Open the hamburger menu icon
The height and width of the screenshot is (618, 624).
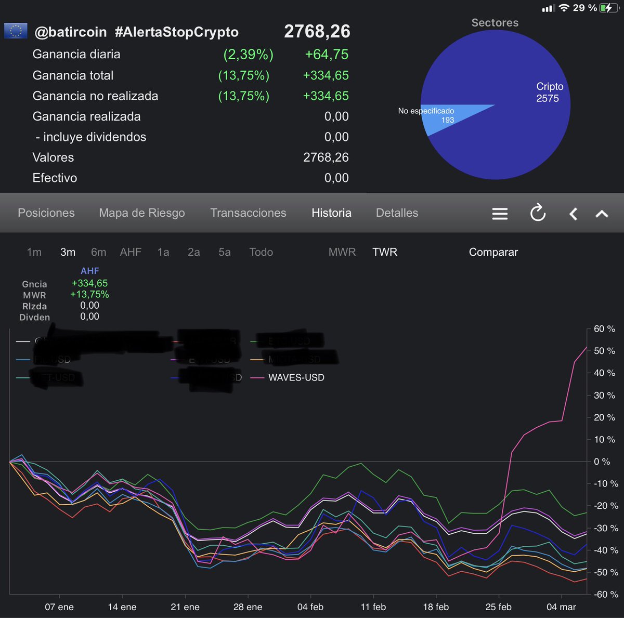click(x=500, y=214)
